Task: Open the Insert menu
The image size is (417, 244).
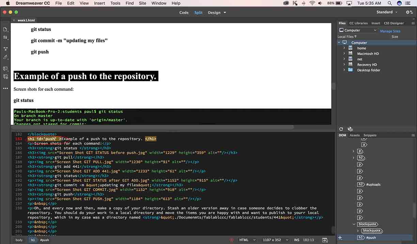Action: [99, 3]
